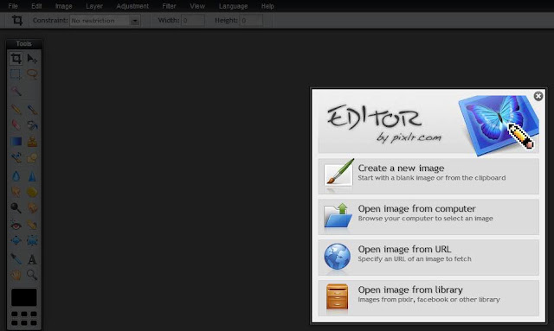Screen dimensions: 554x331
Task: Select the Crop tool in Tools panel
Action: point(16,59)
